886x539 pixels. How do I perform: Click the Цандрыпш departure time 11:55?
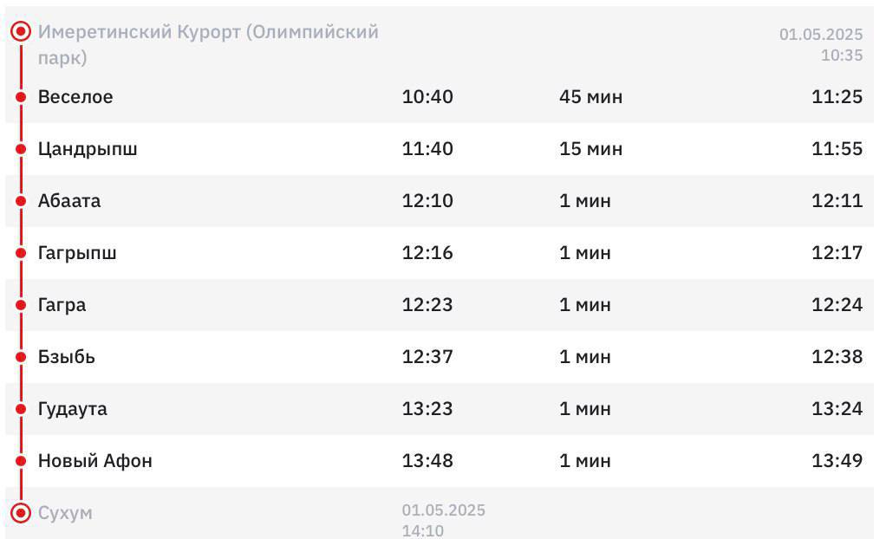point(837,148)
